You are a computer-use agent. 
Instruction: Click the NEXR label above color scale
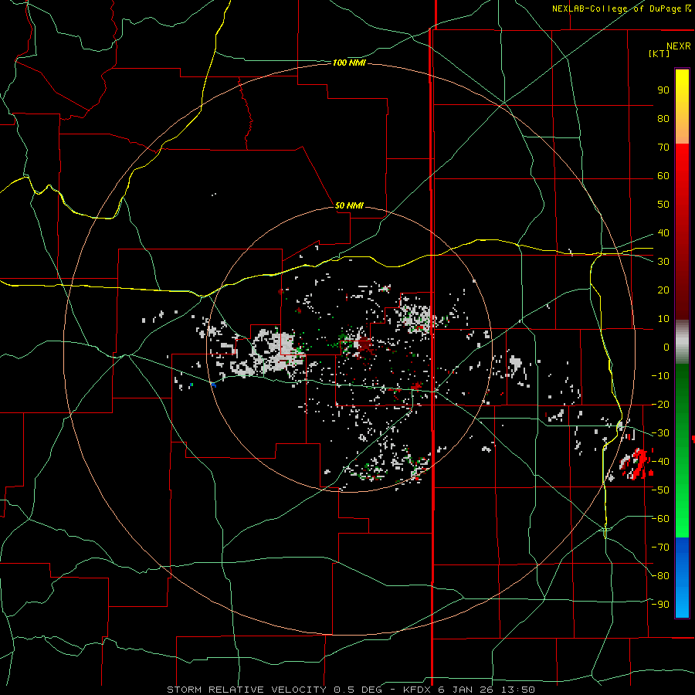tap(679, 46)
